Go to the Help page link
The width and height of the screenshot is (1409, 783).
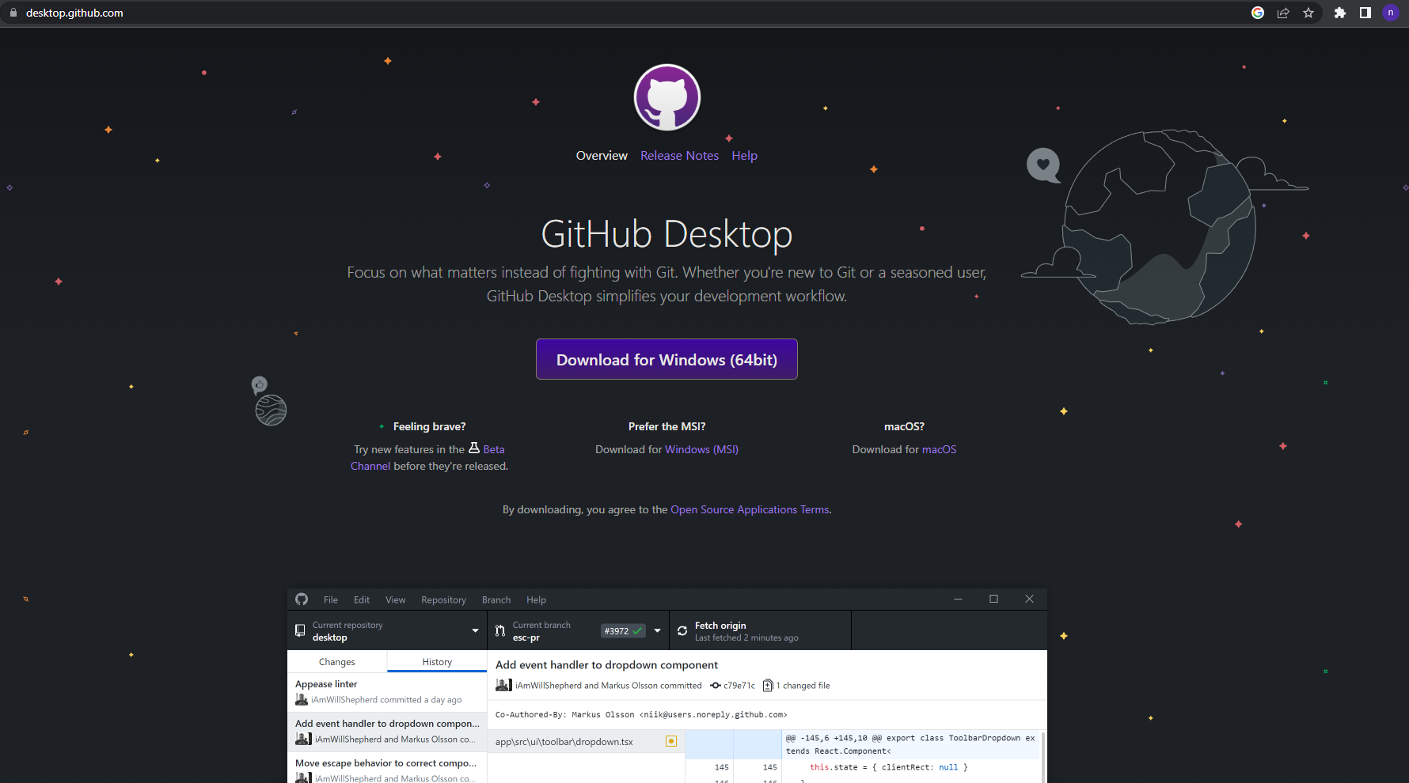[x=744, y=156]
